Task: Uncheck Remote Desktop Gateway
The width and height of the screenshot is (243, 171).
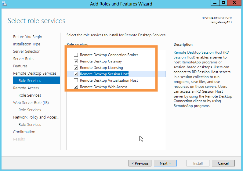Action: pos(76,61)
